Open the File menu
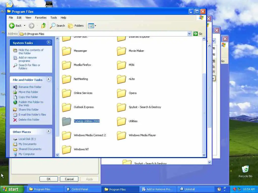The image size is (258, 193). (11, 18)
